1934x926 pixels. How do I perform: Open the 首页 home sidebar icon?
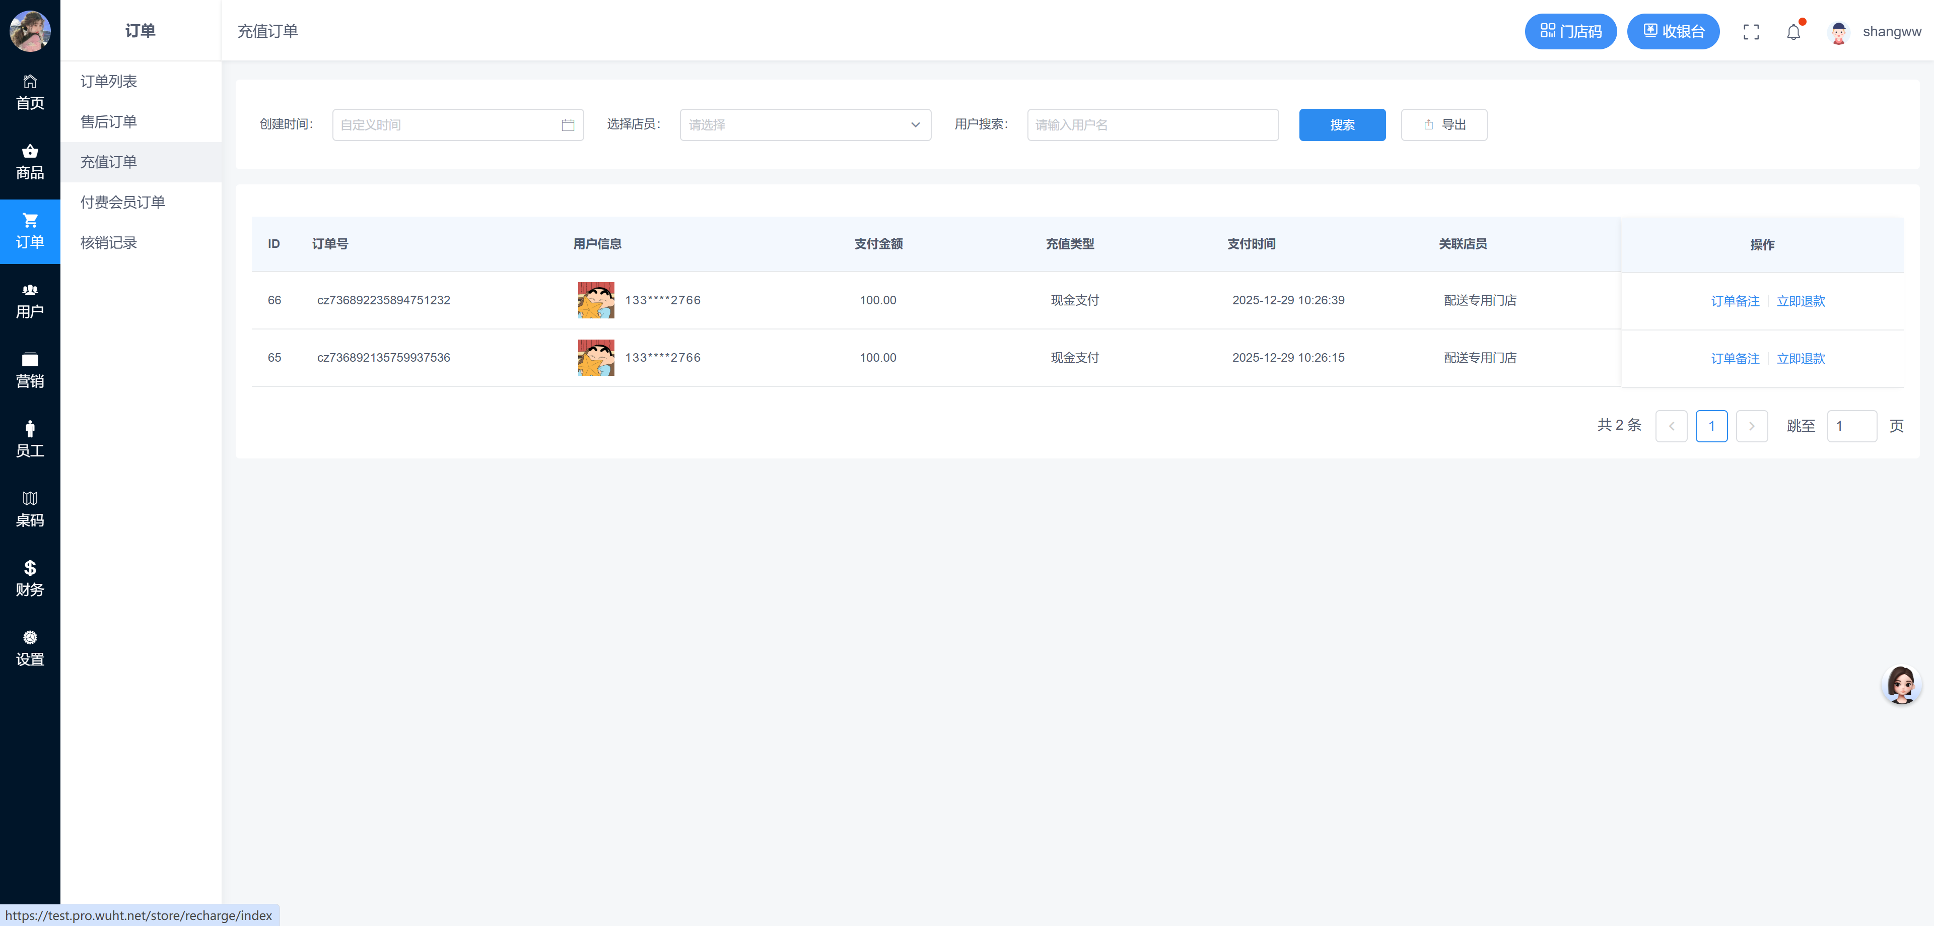click(30, 92)
